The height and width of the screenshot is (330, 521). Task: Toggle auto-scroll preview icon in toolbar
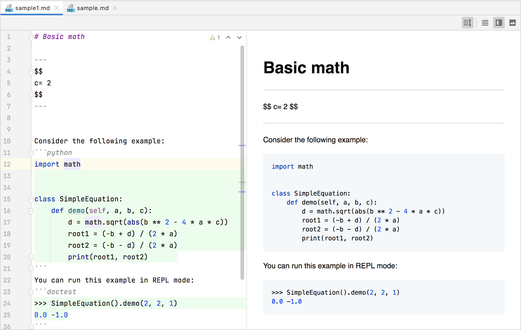click(x=467, y=23)
